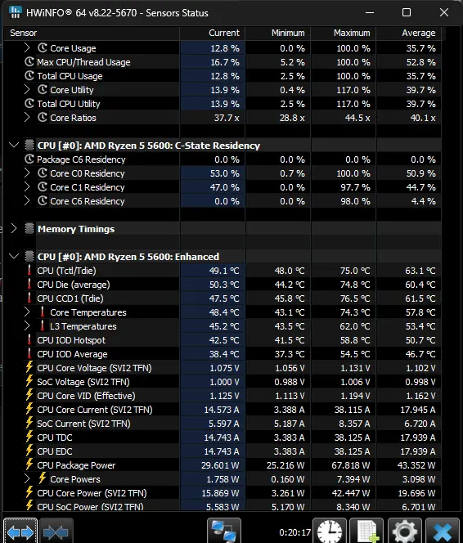Select the SoC Current (SVI2 TFN) row label
Image resolution: width=463 pixels, height=543 pixels.
pyautogui.click(x=83, y=424)
